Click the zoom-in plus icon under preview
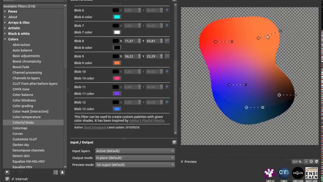 coord(311,162)
